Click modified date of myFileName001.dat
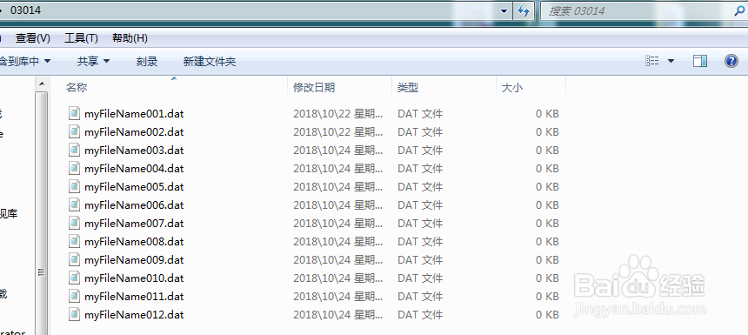The width and height of the screenshot is (748, 335). [x=338, y=114]
